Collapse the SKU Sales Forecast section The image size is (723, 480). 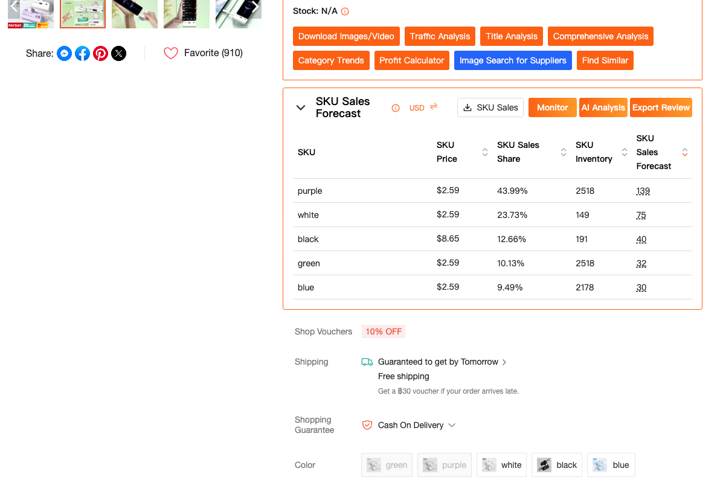click(301, 107)
